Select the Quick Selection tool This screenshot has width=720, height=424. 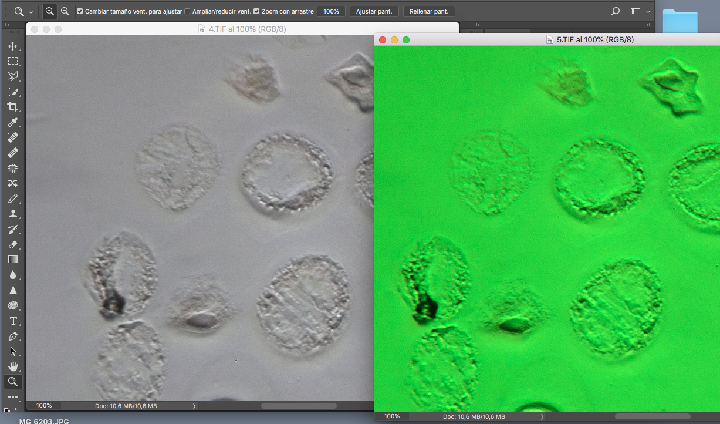click(x=13, y=92)
